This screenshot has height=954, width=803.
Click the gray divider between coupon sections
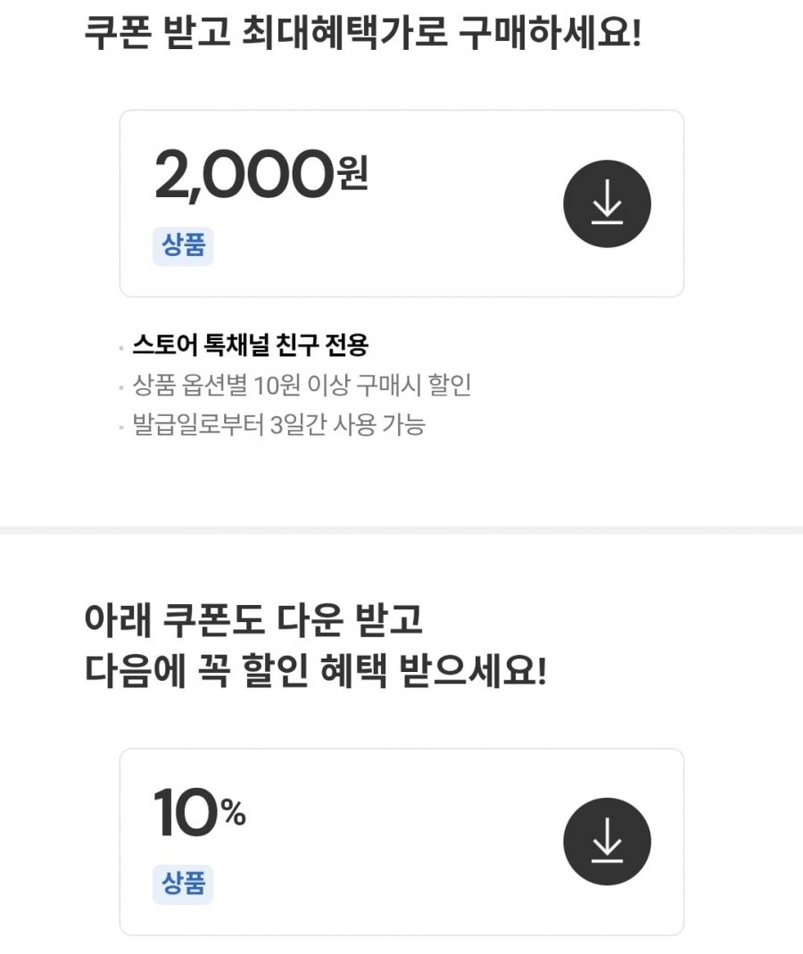[x=401, y=530]
